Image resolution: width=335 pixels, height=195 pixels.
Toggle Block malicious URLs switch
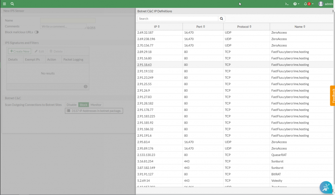(36, 32)
